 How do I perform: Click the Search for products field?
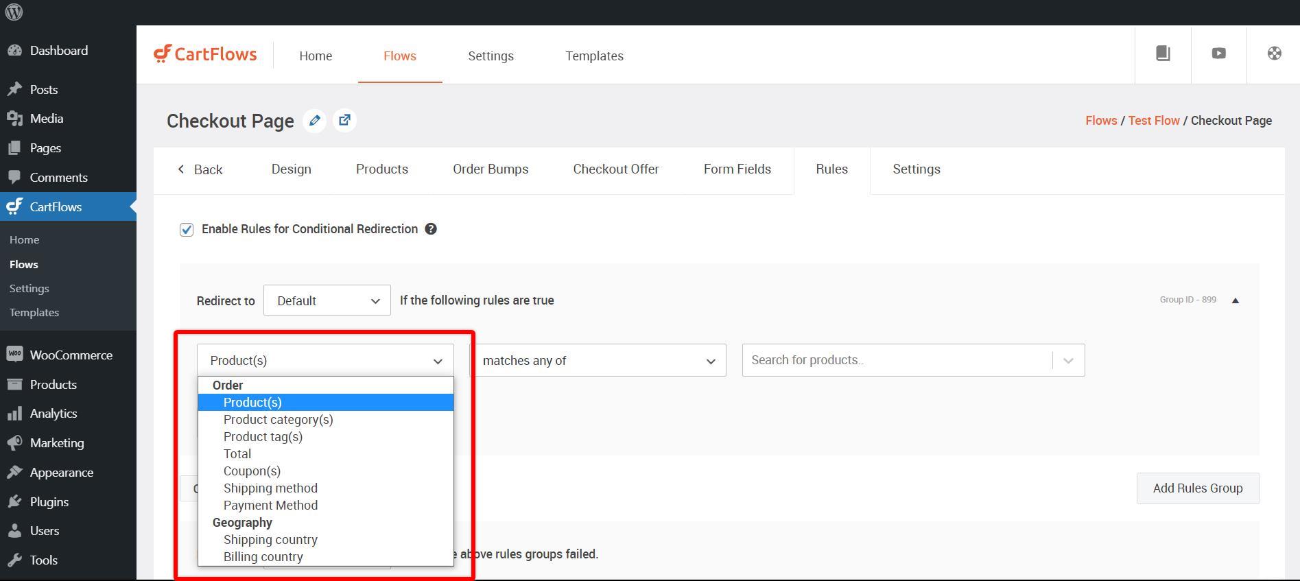(x=895, y=361)
